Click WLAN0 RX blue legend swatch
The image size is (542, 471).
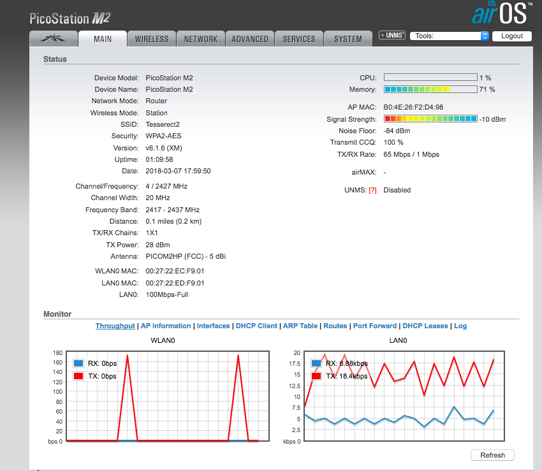click(x=78, y=363)
